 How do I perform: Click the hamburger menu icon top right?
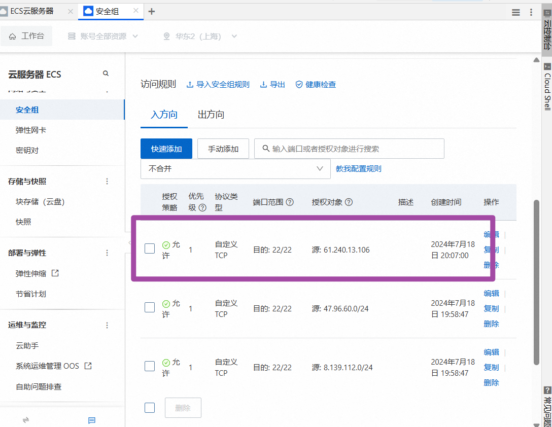[x=515, y=12]
